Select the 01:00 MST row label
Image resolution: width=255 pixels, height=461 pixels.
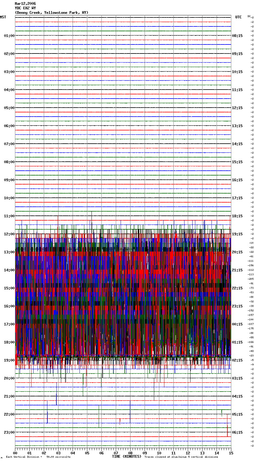(x=9, y=36)
